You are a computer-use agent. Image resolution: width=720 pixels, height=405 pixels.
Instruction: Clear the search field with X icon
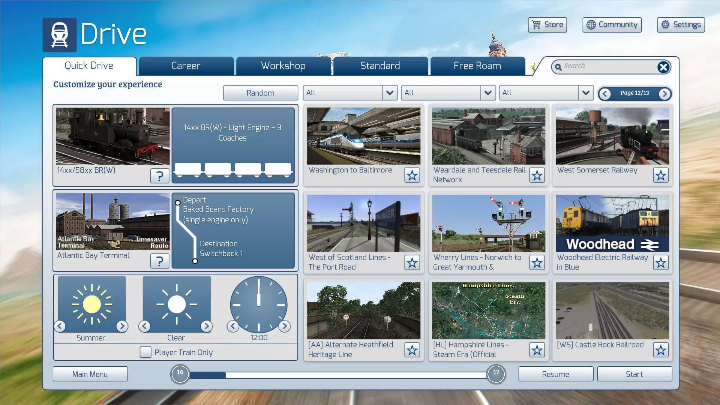click(663, 67)
